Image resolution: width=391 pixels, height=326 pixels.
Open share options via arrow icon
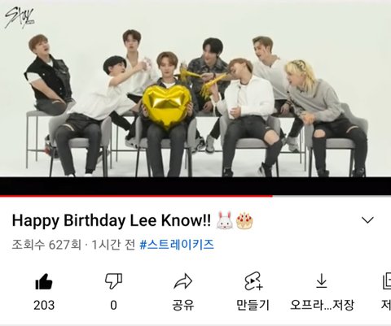[183, 282]
